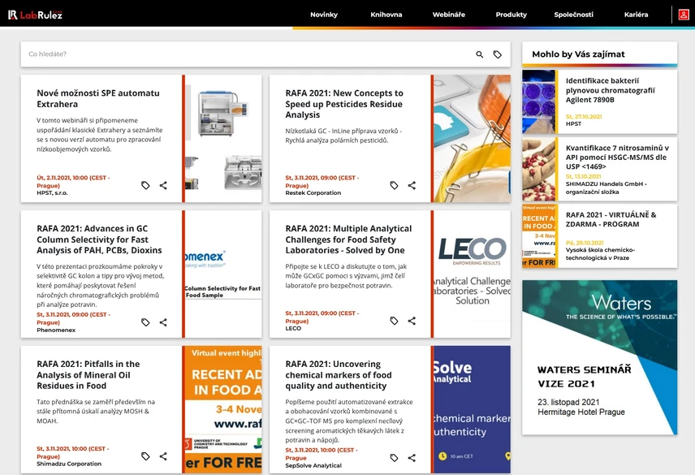695x475 pixels.
Task: Open the Novinky menu
Action: 324,14
